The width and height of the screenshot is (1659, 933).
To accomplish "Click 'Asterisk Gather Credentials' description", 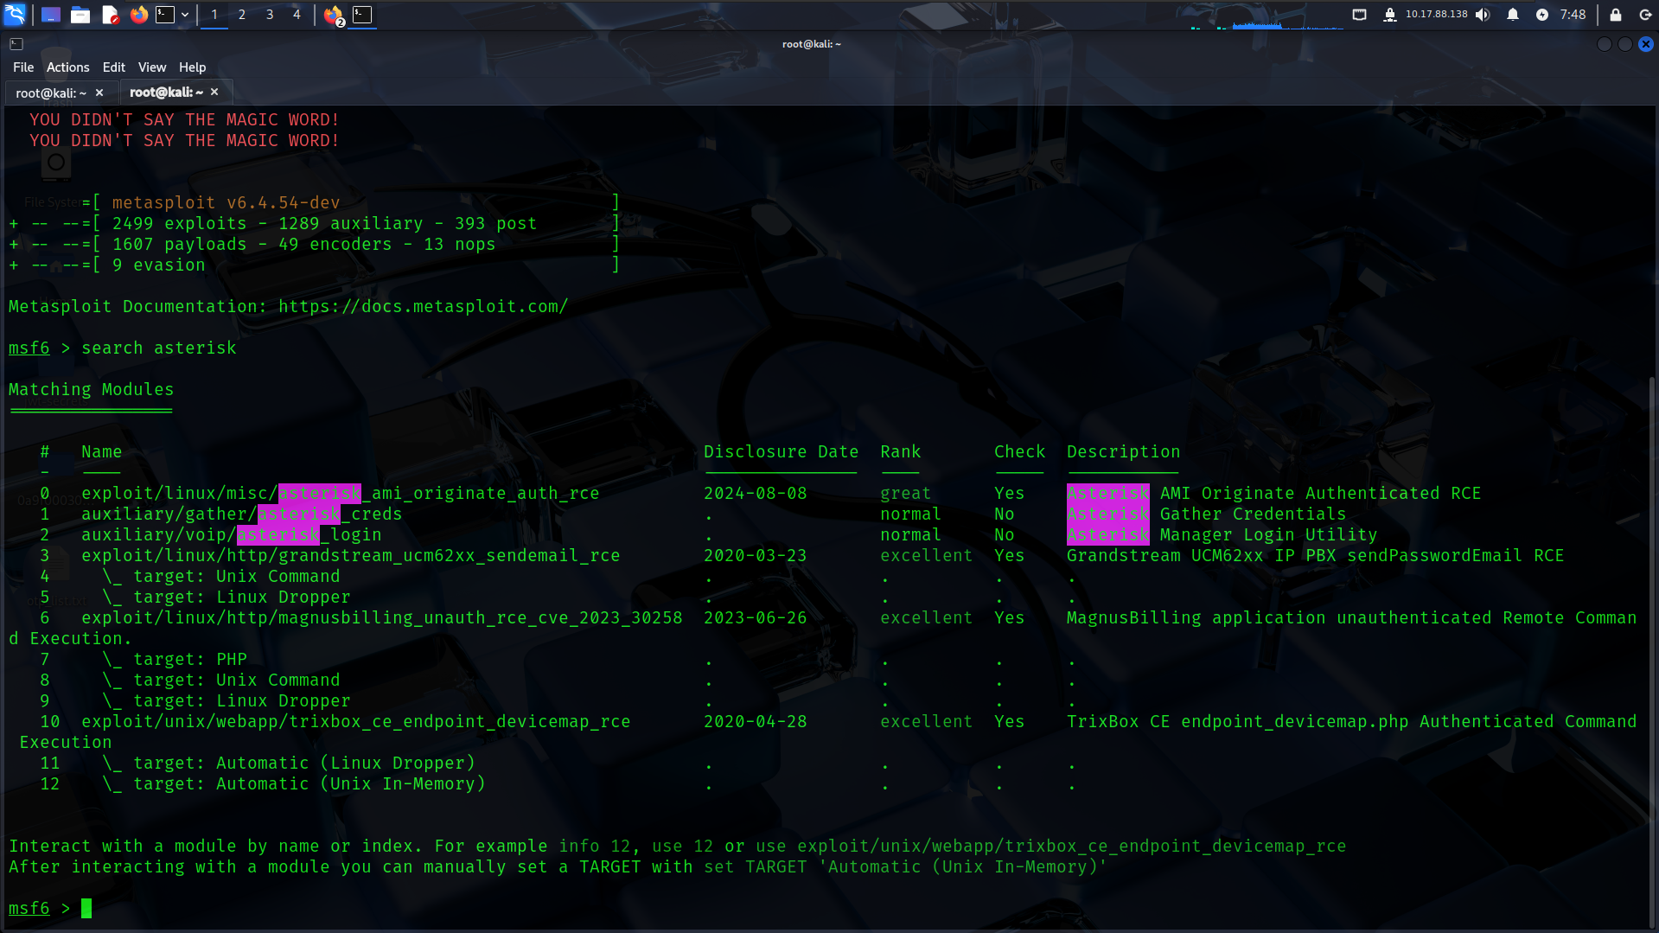I will (1207, 514).
